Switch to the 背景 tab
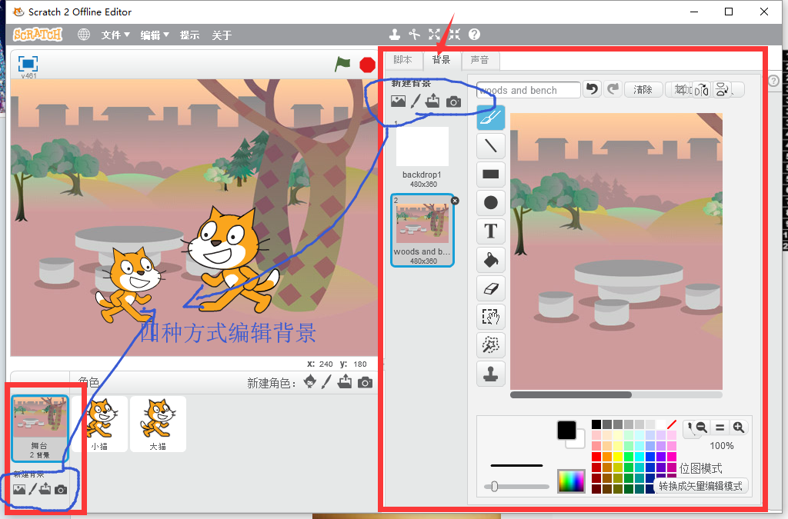 pos(441,60)
